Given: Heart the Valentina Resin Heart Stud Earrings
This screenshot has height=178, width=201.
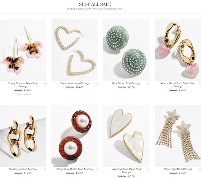Looking at the screenshot, I should 148,169.
